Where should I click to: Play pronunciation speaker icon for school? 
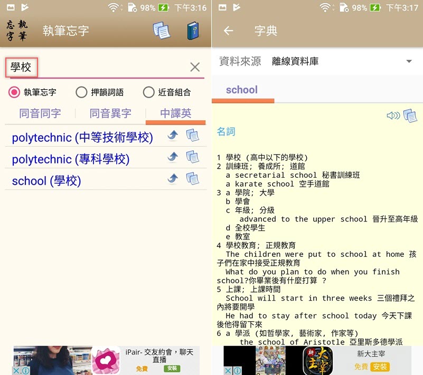click(x=393, y=116)
